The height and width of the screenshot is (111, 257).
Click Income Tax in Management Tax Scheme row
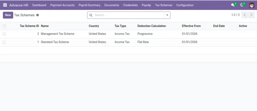click(122, 34)
